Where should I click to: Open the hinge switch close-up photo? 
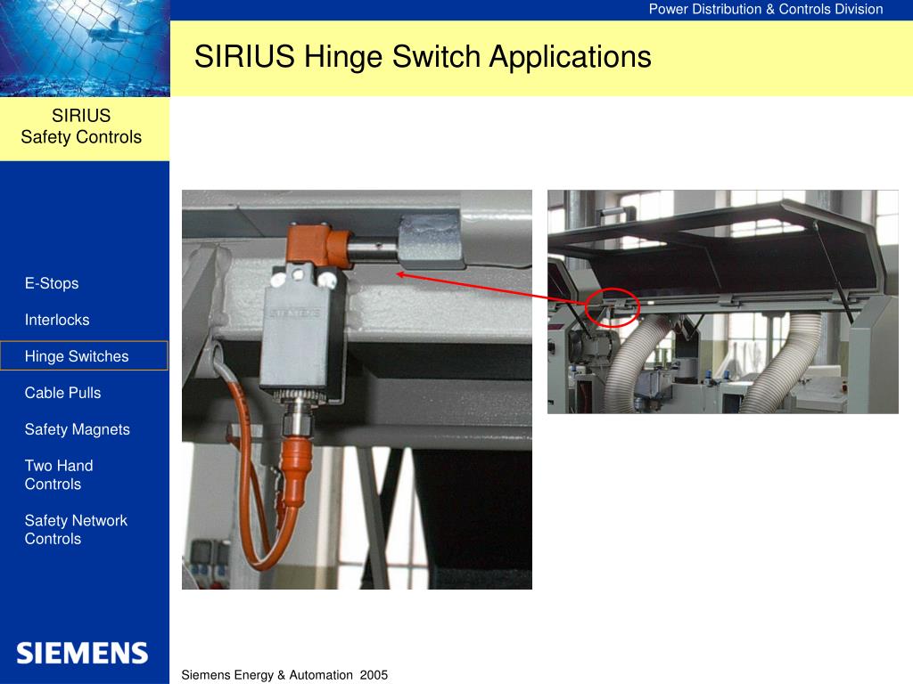point(357,390)
